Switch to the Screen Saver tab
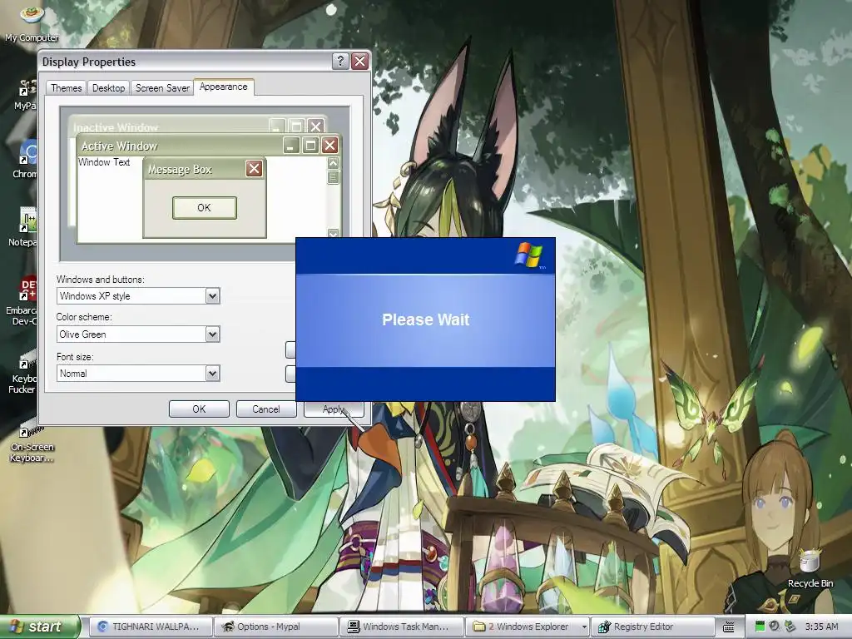This screenshot has height=639, width=852. coord(162,88)
